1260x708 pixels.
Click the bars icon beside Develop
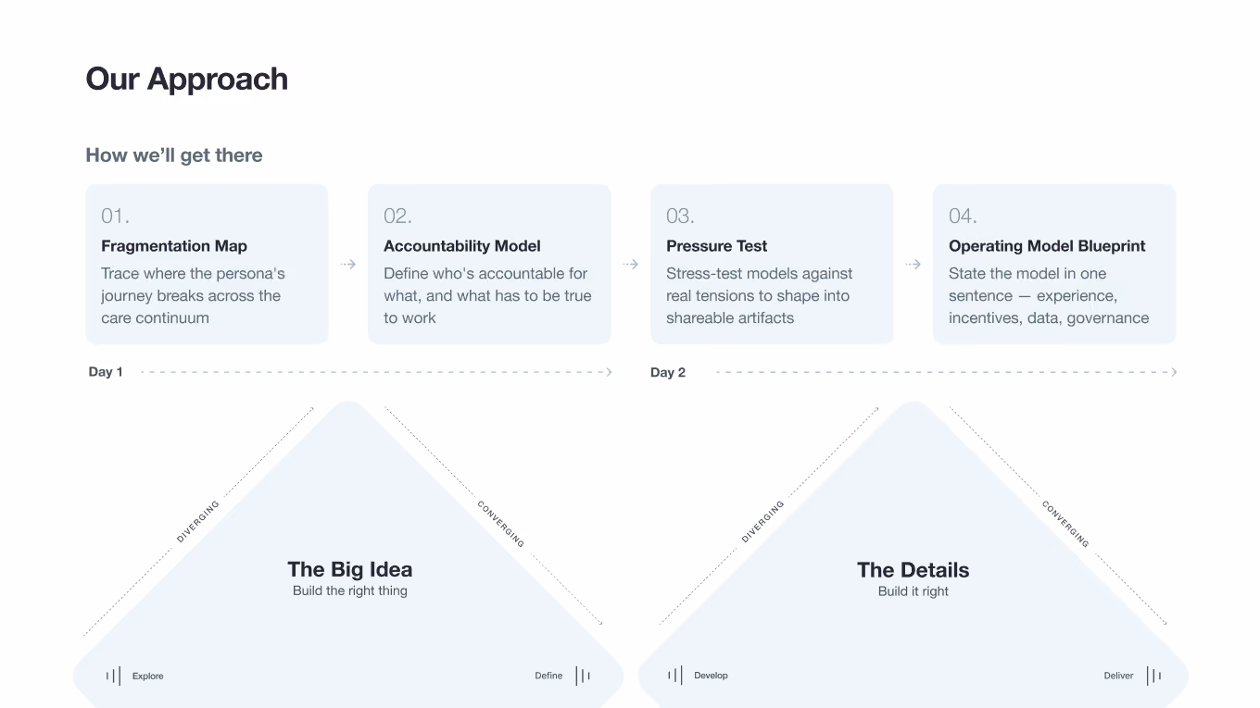(x=675, y=676)
